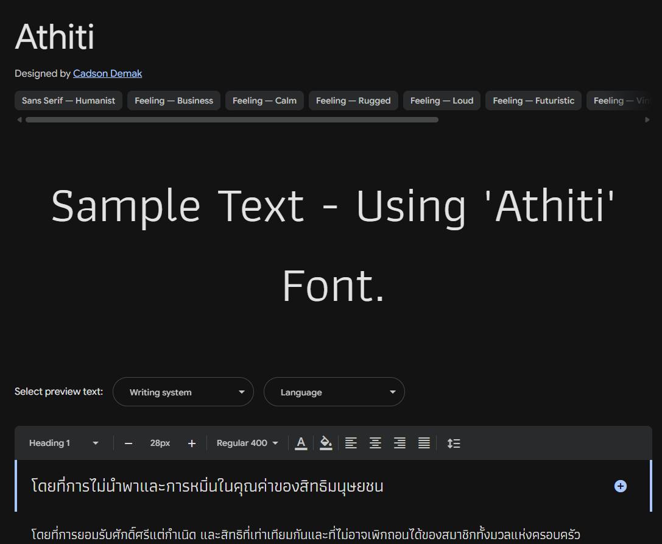
Task: Click the right arrow of tag scrollbar
Action: coord(647,119)
